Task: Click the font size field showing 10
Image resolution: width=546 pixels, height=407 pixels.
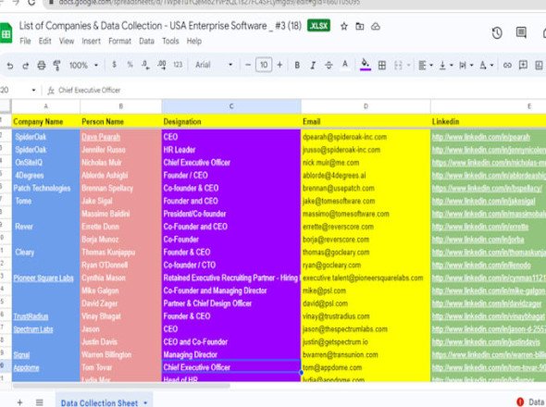Action: 264,65
